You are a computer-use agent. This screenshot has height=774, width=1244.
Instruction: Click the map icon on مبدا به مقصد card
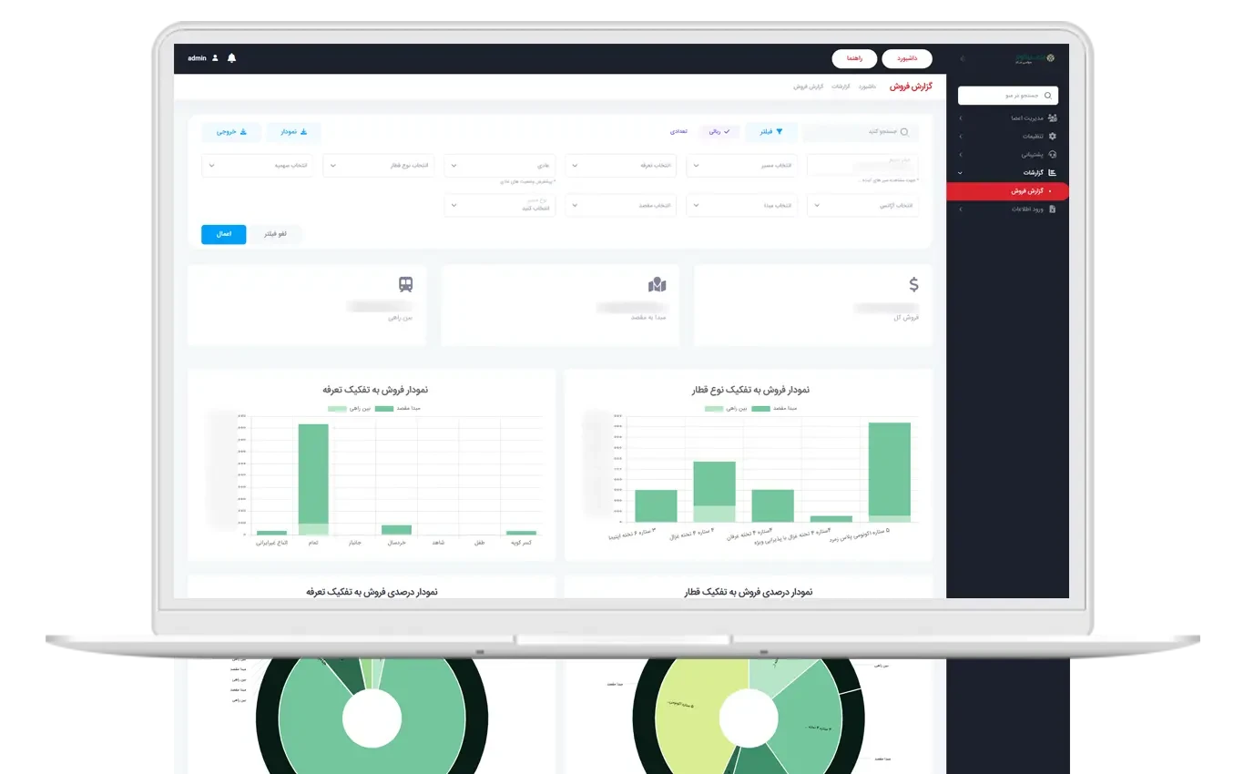(658, 285)
